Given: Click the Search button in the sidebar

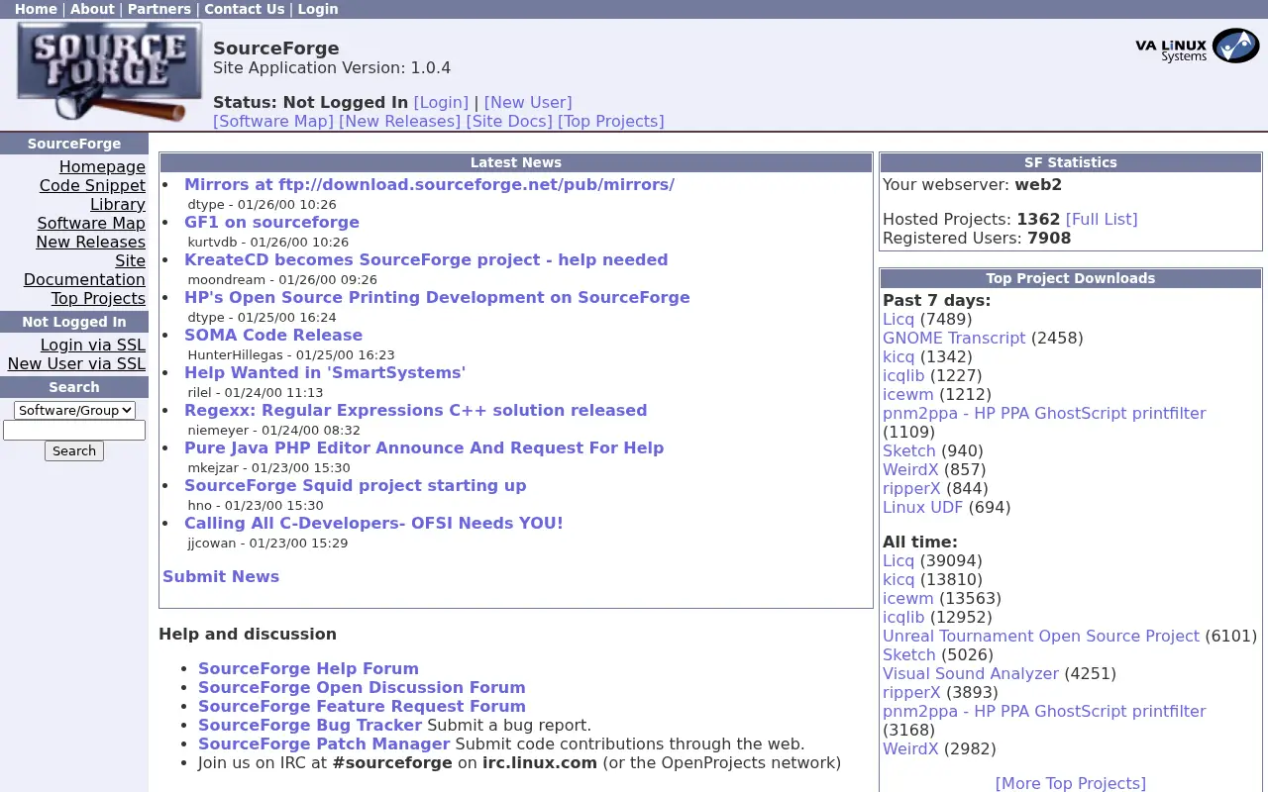Looking at the screenshot, I should tap(74, 450).
